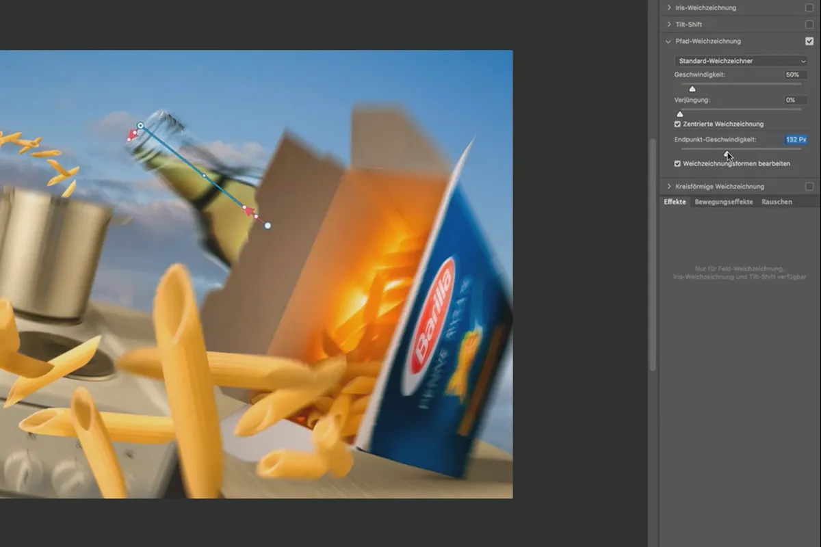821x547 pixels.
Task: Switch to the Effekte tab
Action: click(675, 202)
